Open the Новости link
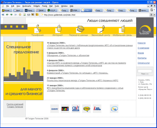 click(141, 43)
